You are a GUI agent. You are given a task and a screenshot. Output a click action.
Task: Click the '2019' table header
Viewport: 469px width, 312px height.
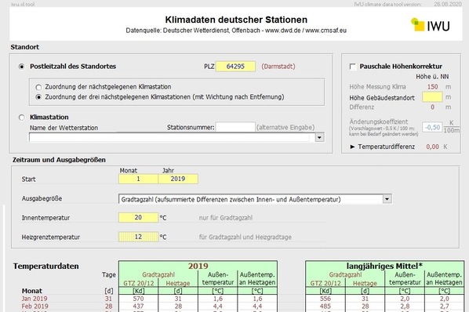click(198, 266)
